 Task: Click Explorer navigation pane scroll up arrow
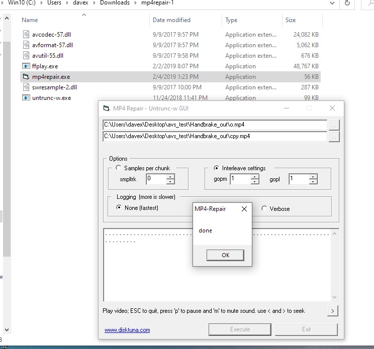point(7,18)
